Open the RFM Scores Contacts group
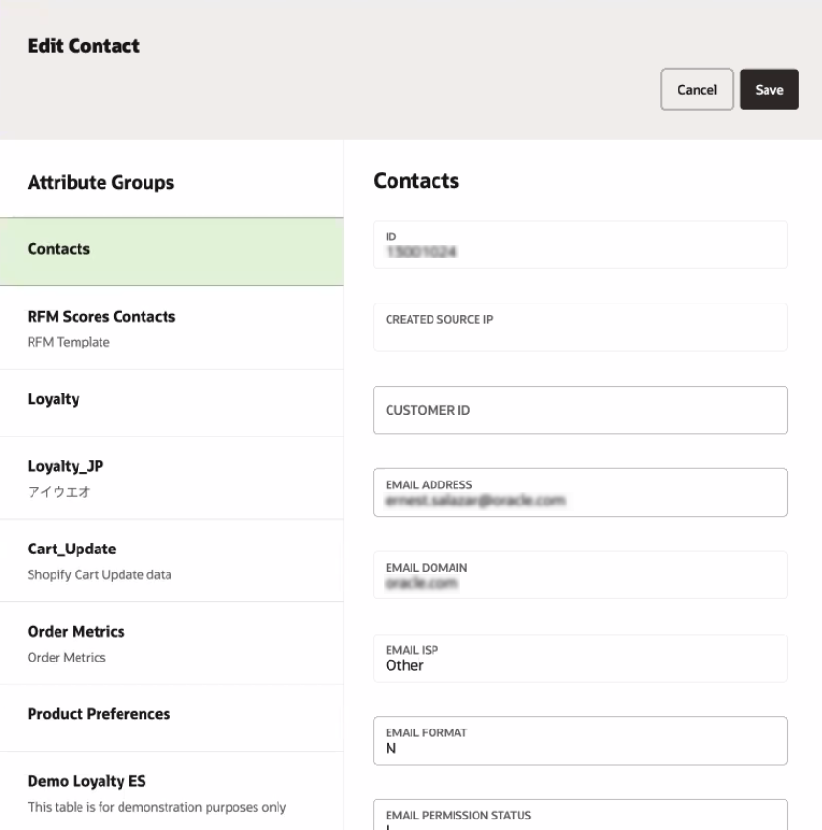822x830 pixels. tap(171, 327)
